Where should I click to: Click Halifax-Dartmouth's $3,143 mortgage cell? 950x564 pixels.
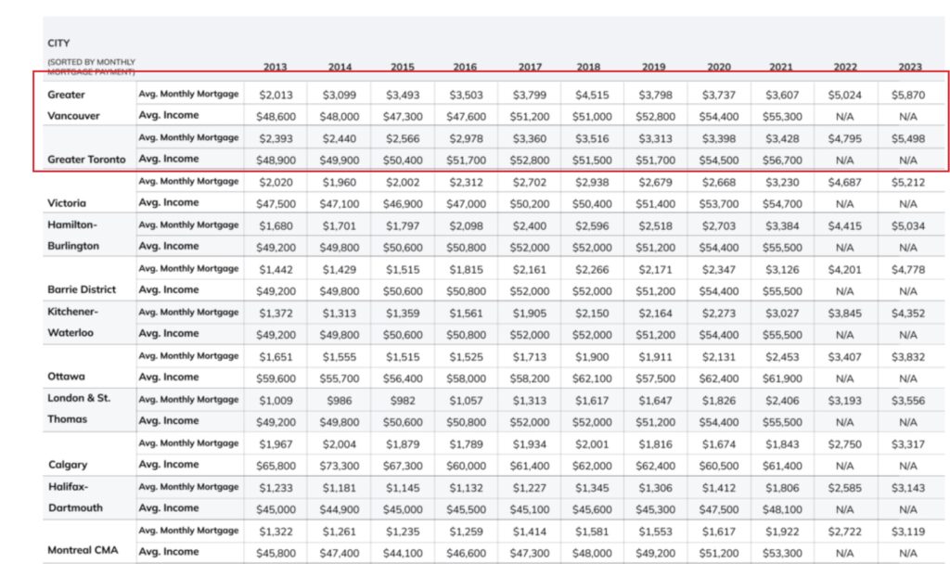tap(908, 487)
